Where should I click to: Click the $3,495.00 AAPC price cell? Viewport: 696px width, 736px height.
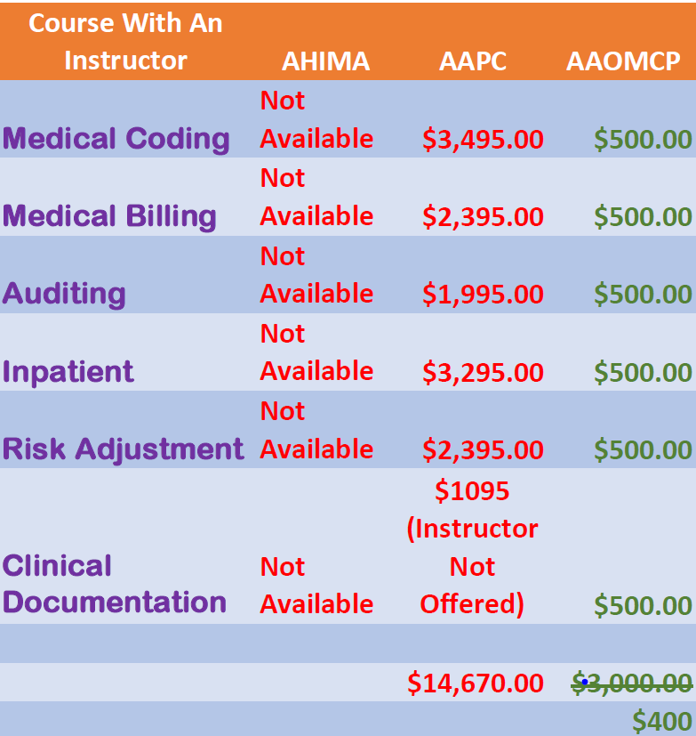coord(483,140)
